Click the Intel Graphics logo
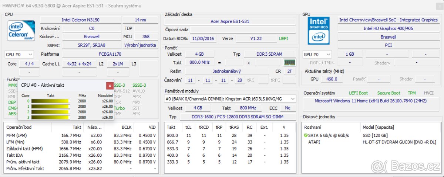Image resolution: width=444 pixels, height=177 pixels. click(319, 30)
